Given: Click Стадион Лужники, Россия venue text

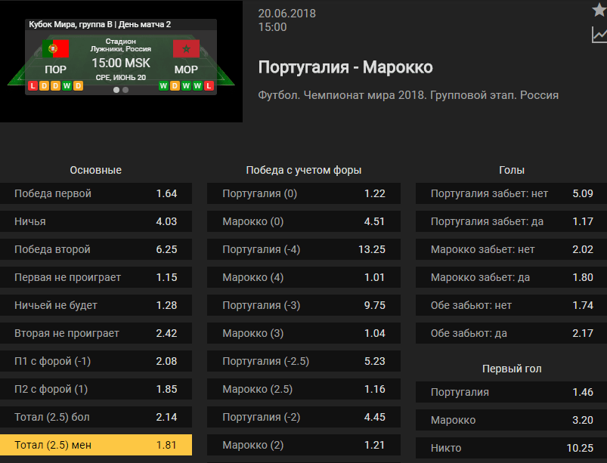Looking at the screenshot, I should (x=121, y=45).
